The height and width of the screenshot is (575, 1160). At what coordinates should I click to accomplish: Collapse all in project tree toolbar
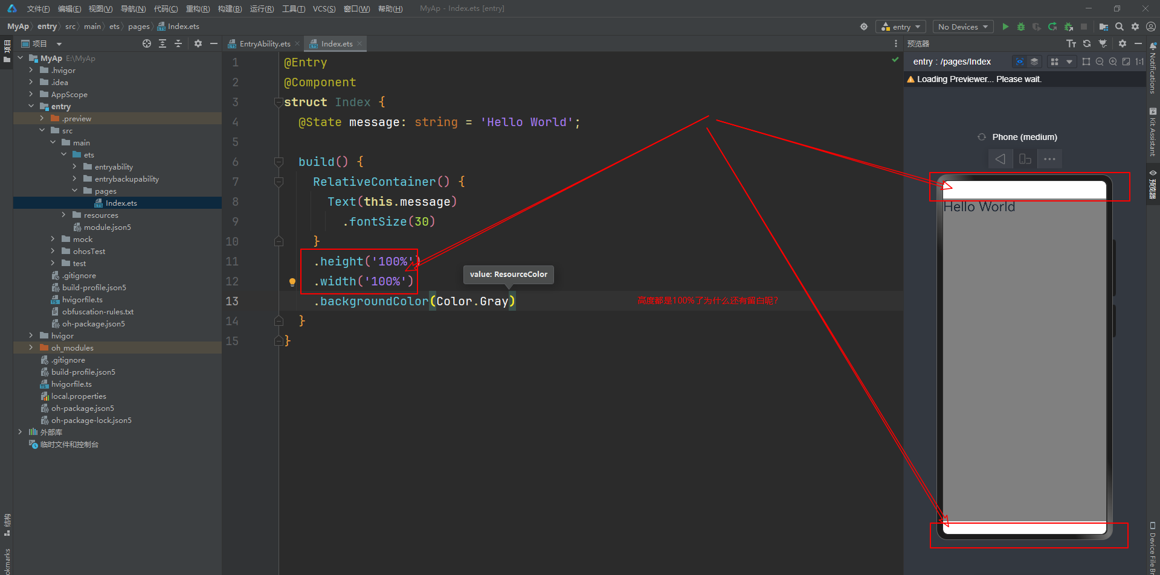tap(178, 43)
